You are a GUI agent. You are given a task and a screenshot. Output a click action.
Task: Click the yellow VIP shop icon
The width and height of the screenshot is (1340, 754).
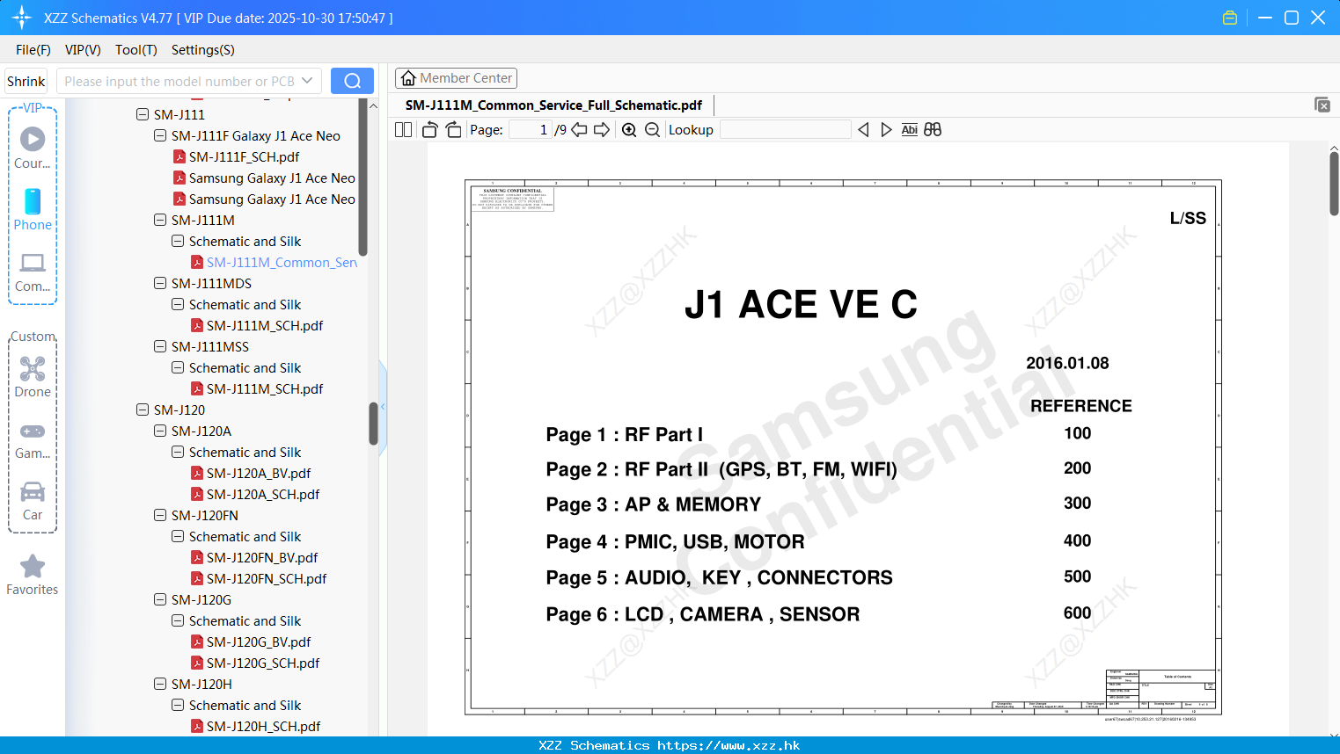[1230, 18]
